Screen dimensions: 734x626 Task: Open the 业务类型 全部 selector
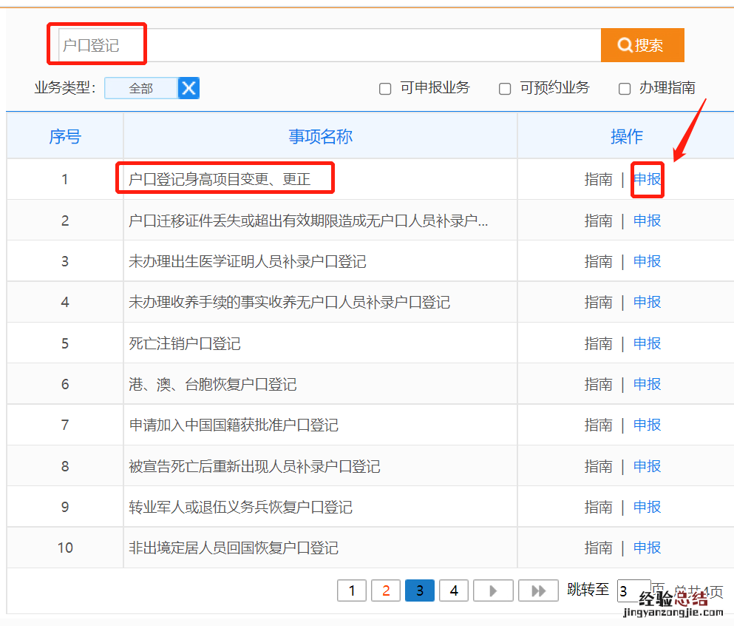click(141, 88)
